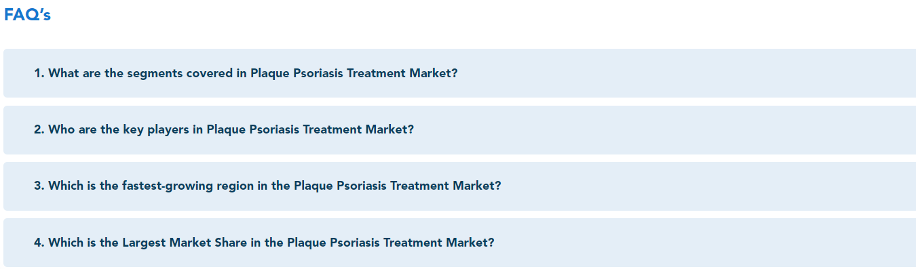Screen dimensions: 916x269
Task: Open FAQ item number 1
Action: tap(459, 73)
